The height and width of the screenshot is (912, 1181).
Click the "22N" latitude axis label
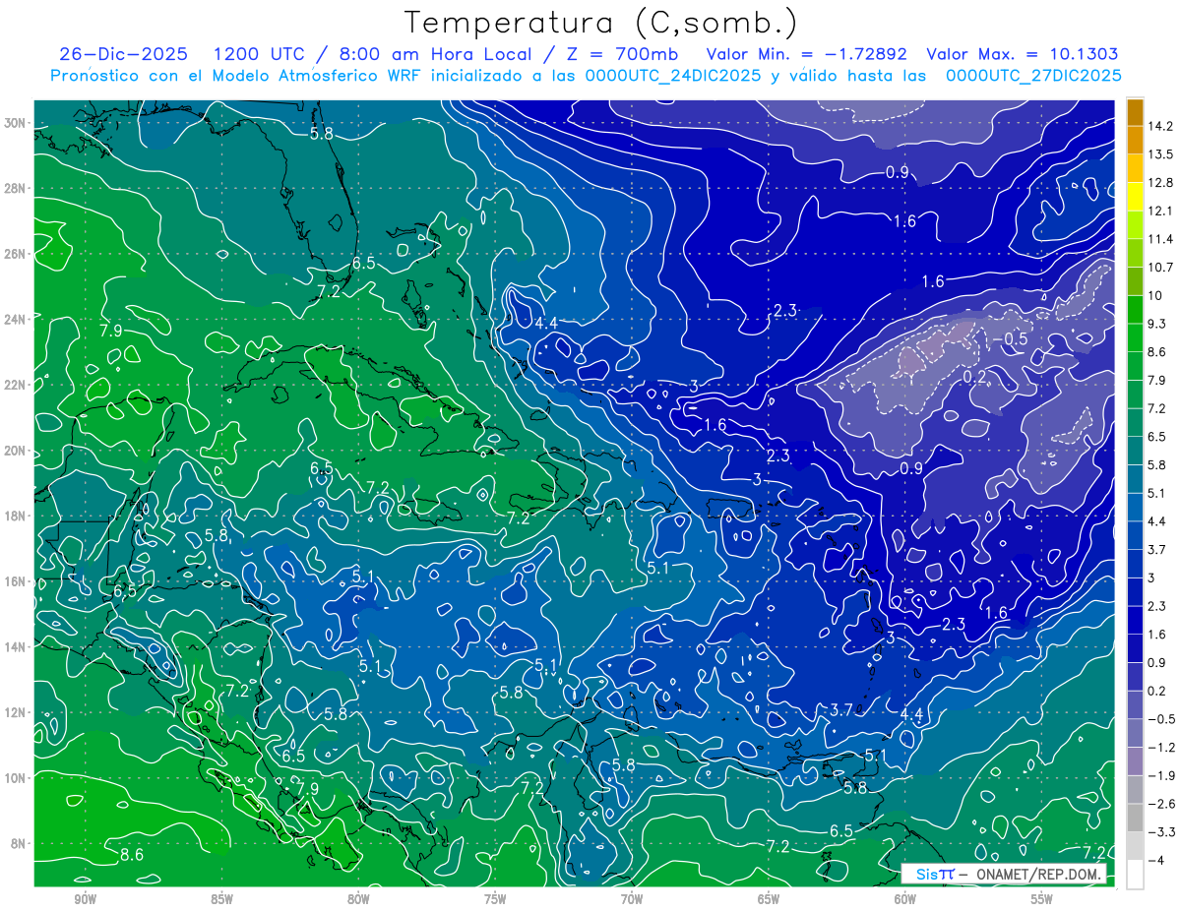[17, 385]
